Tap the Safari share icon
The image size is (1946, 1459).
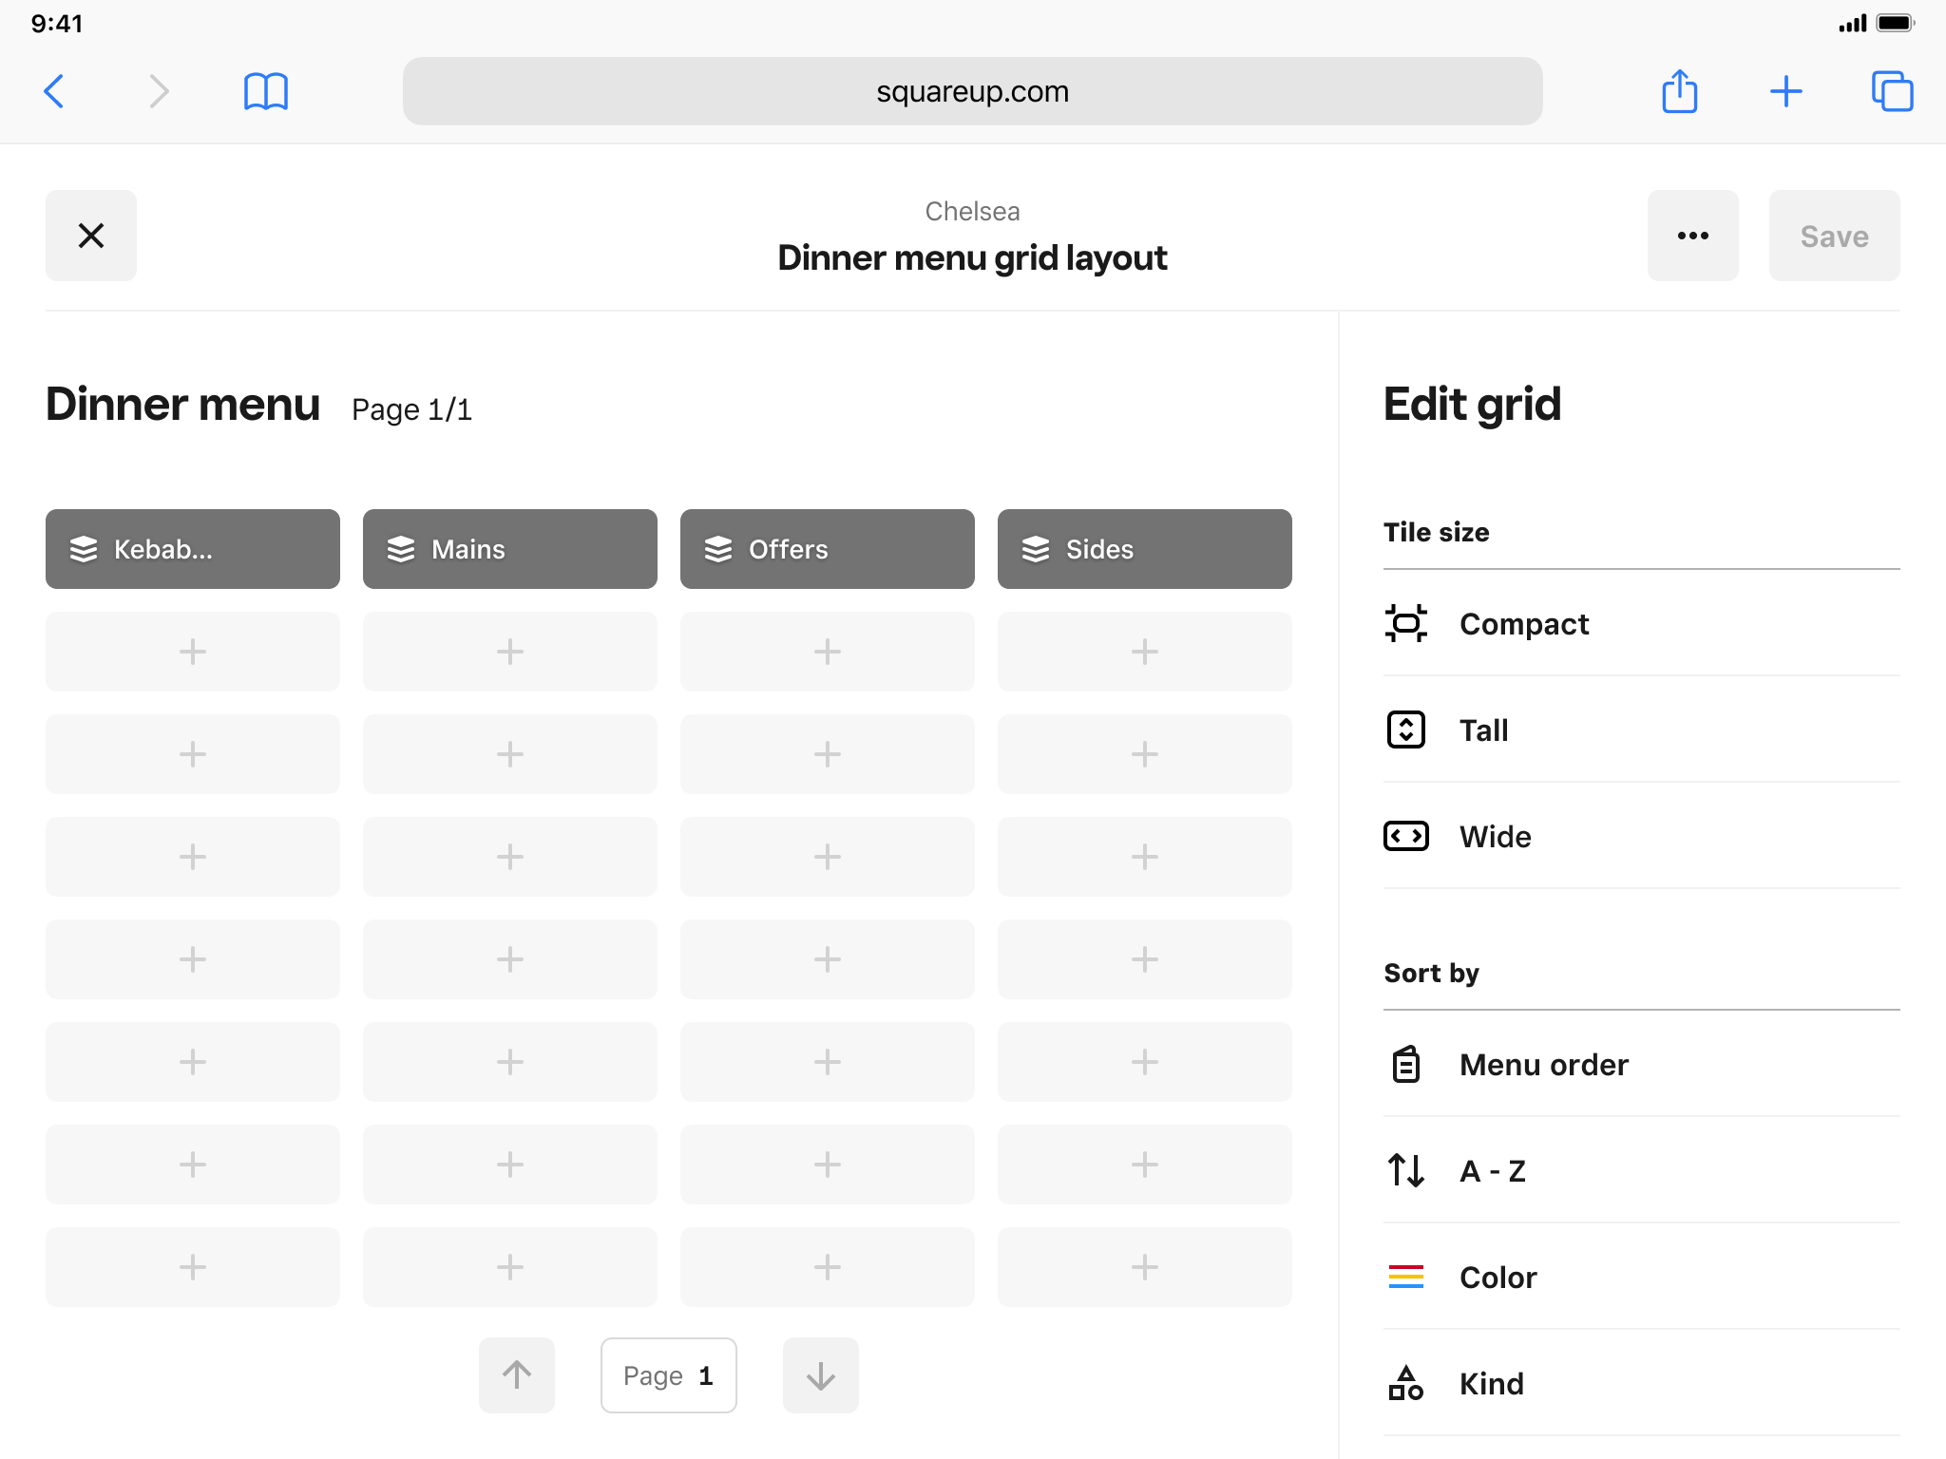point(1679,91)
